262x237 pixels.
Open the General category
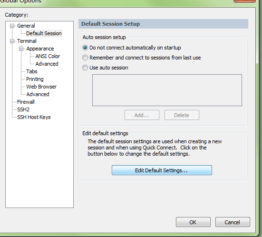(26, 26)
